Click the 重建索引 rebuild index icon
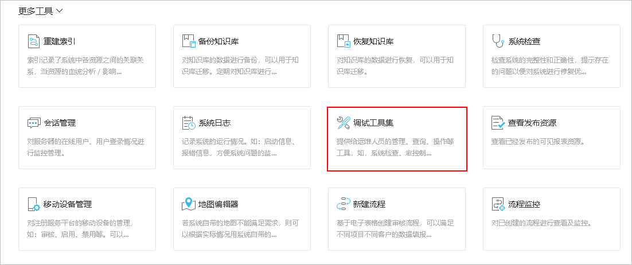Screen dimensions: 632x265 tap(34, 41)
